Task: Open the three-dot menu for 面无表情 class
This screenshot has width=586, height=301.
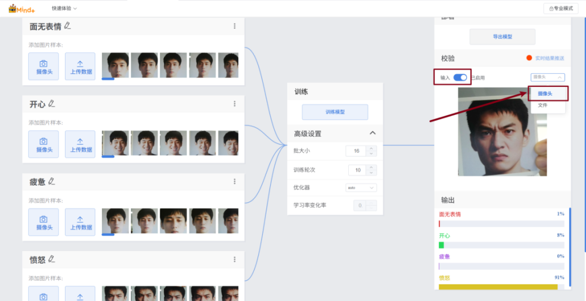Action: 235,26
